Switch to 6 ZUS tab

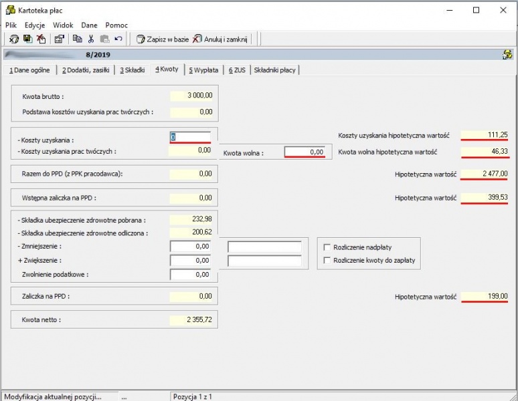tap(237, 70)
